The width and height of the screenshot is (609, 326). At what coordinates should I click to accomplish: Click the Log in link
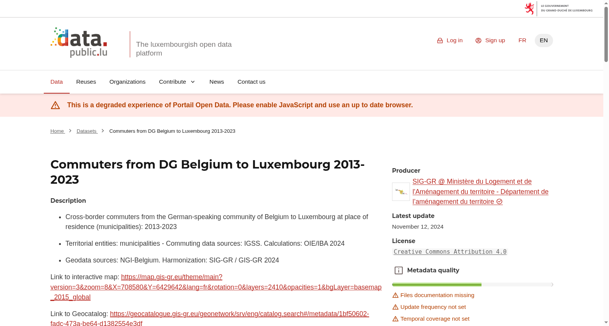point(450,40)
